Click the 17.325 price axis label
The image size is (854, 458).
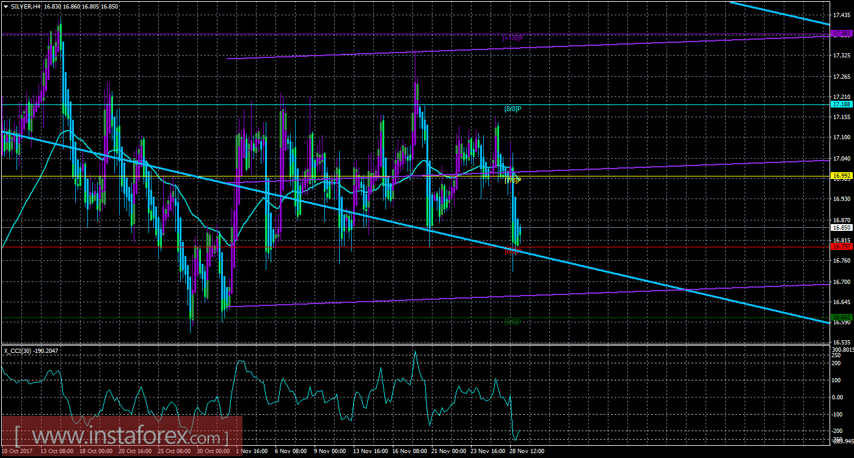(841, 56)
